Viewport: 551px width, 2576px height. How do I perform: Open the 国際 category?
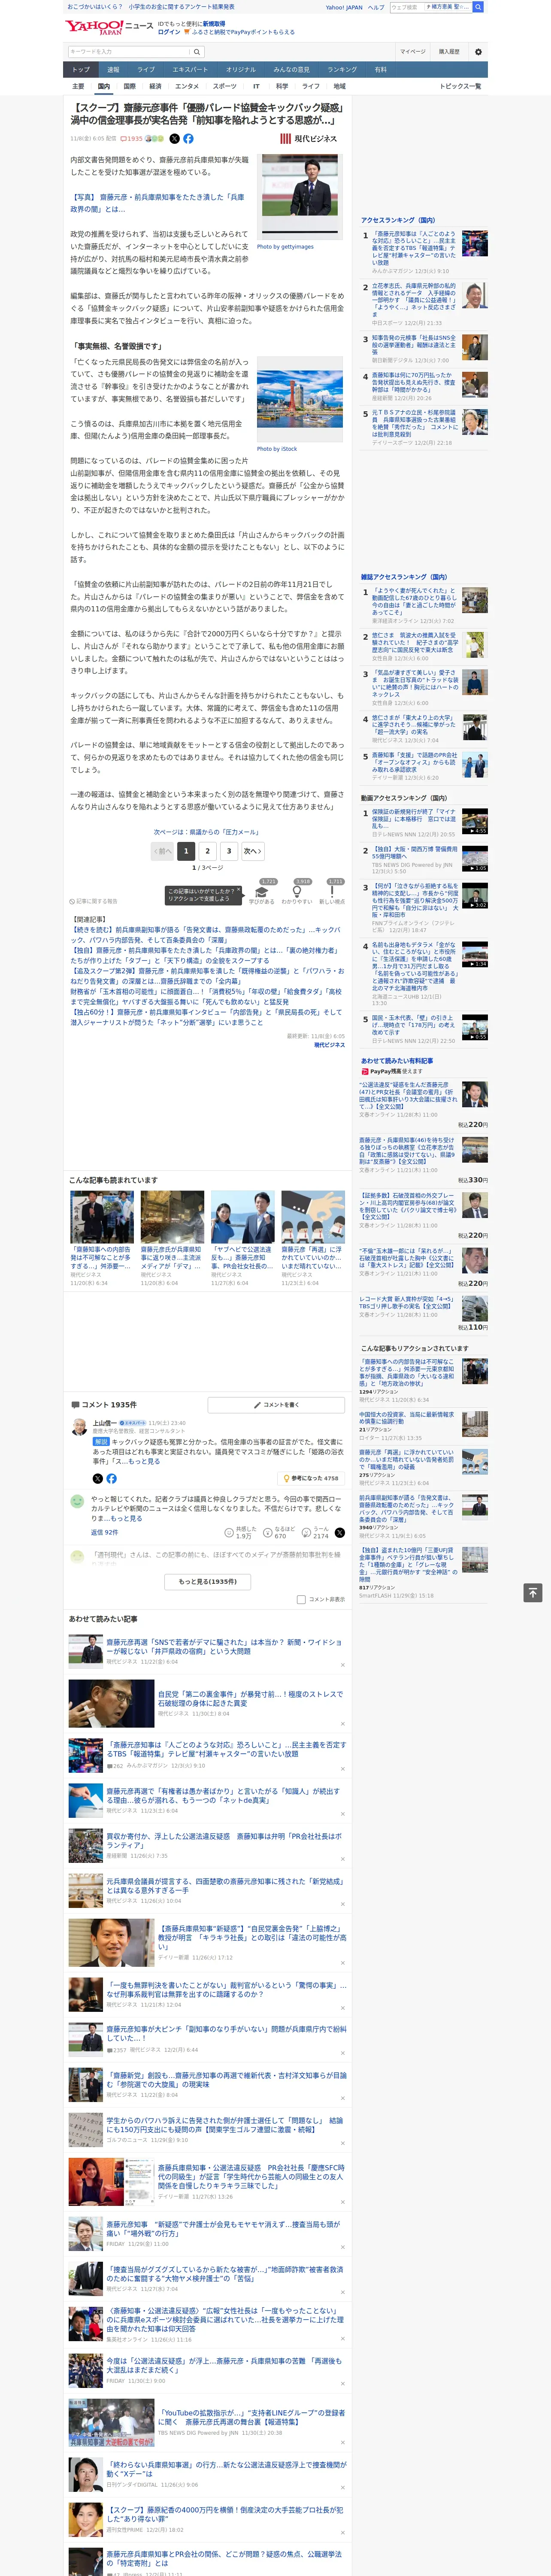(x=129, y=86)
